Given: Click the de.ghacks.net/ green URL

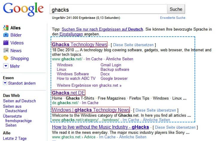Looking at the screenshot, I should pos(65,103).
